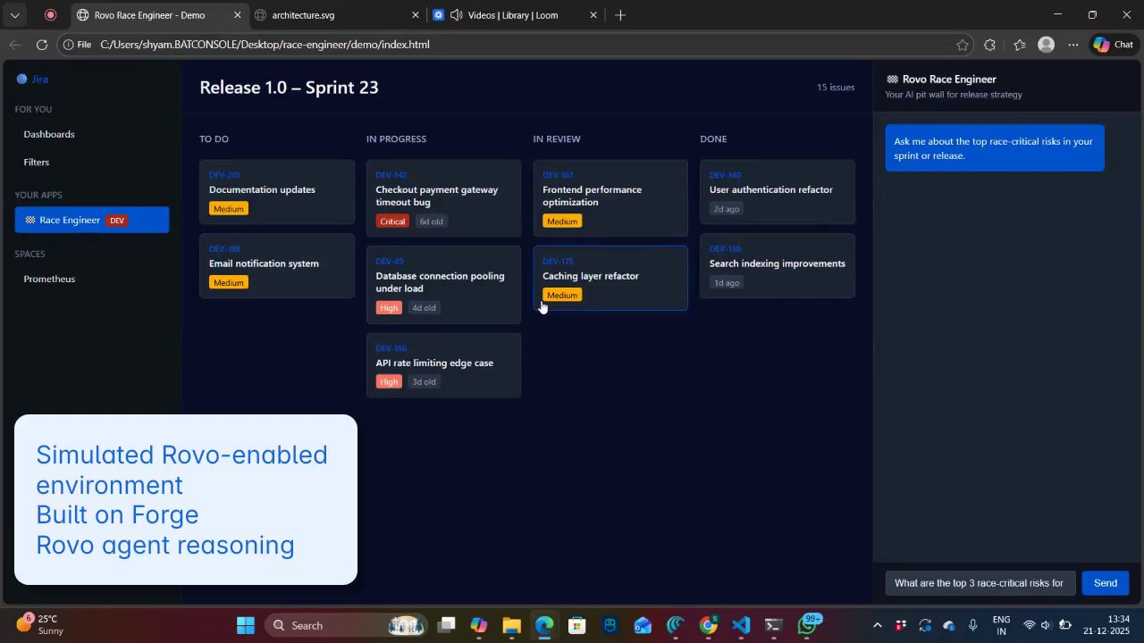
Task: Open the tab actions dropdown arrow
Action: pos(15,15)
